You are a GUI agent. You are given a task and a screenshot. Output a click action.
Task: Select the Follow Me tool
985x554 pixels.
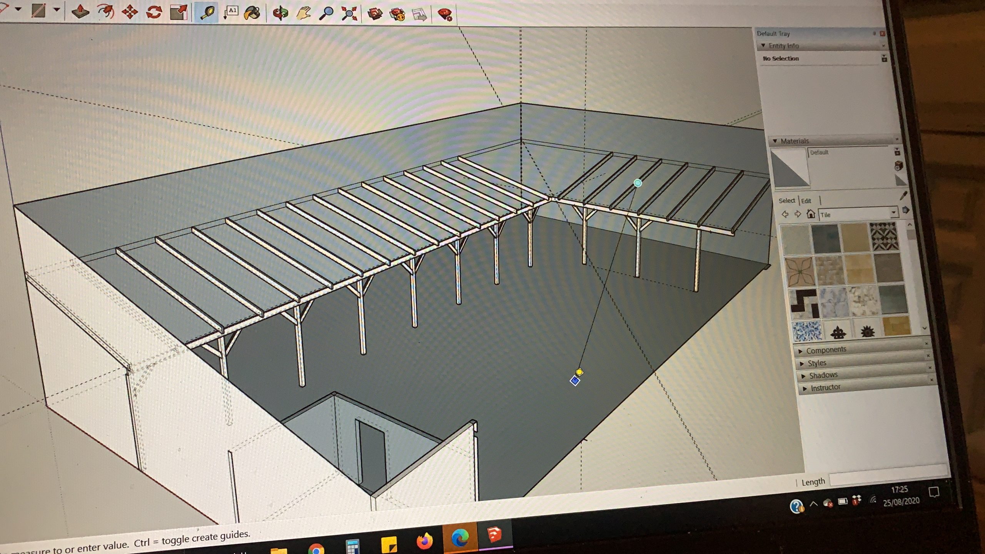point(105,12)
